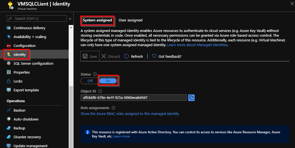Collapse the sidebar with double chevron
The width and height of the screenshot is (295, 148).
(70, 19)
